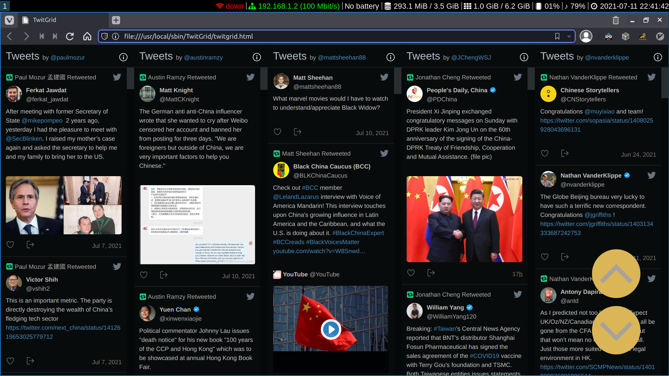
Task: Click the rewind history button
Action: point(42,36)
